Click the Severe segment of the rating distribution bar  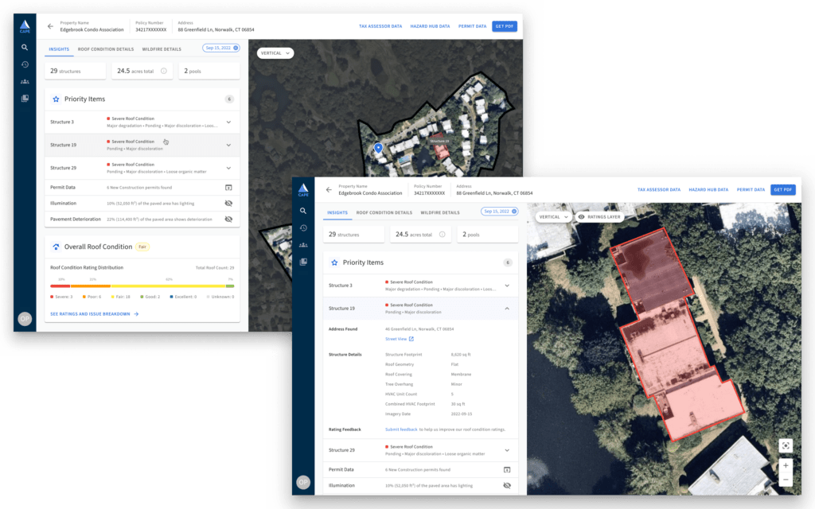[x=60, y=286]
